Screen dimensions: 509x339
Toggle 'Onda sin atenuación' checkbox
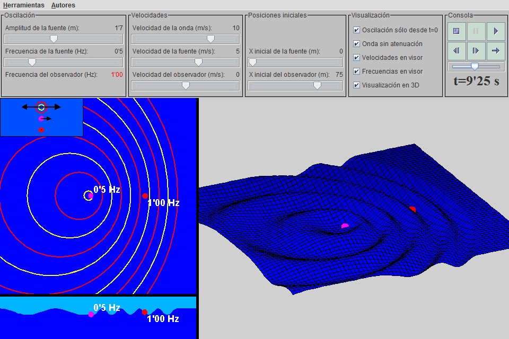(x=357, y=44)
